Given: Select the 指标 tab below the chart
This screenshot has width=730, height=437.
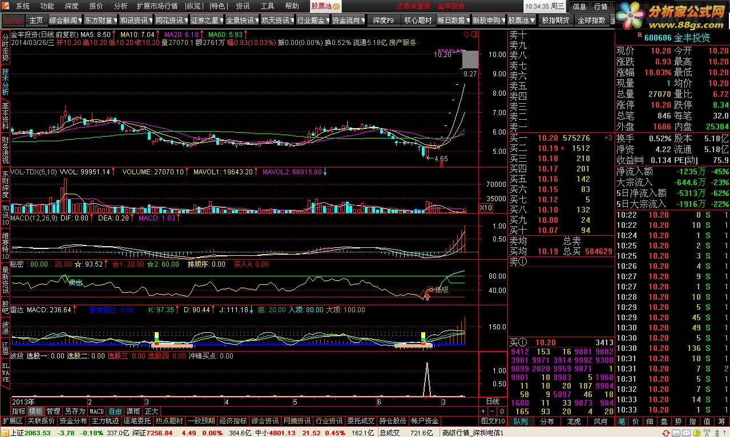Looking at the screenshot, I should [19, 411].
